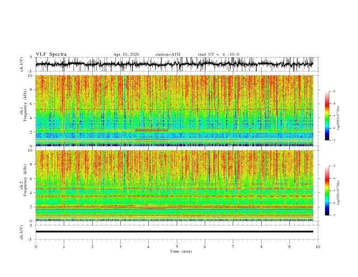Click the ch.2 PSD color scale bar
Screen dimensions: 358x277
click(327, 191)
